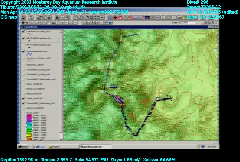The image size is (240, 162).
Task: Click inside the Scale input field
Action: tap(188, 23)
